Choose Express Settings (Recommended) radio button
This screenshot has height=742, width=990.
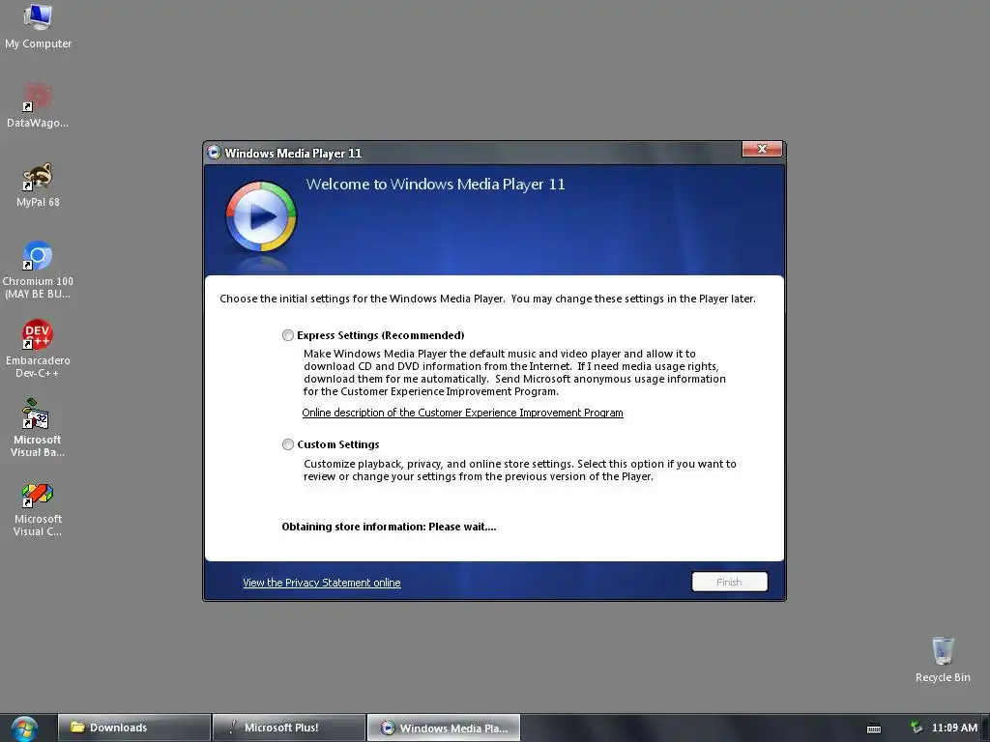tap(288, 335)
